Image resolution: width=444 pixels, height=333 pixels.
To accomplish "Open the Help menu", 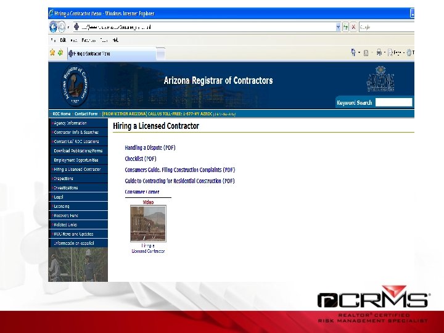I will pos(115,40).
